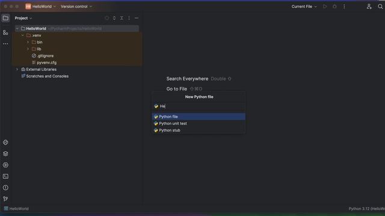Show more tool windows ellipsis in sidebar
385x216 pixels.
coord(5,44)
